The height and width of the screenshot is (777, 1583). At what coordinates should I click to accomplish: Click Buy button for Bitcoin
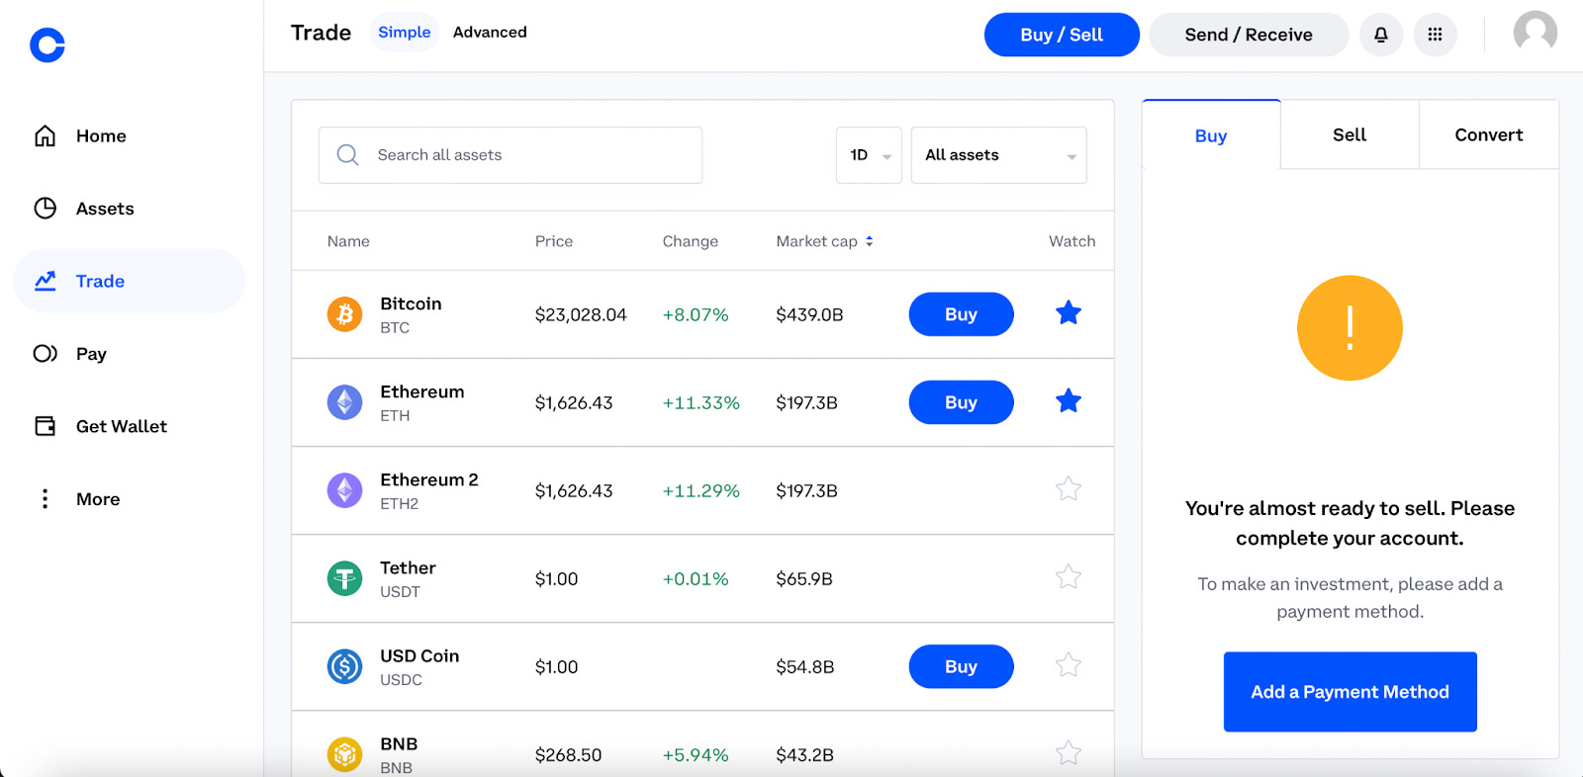961,314
